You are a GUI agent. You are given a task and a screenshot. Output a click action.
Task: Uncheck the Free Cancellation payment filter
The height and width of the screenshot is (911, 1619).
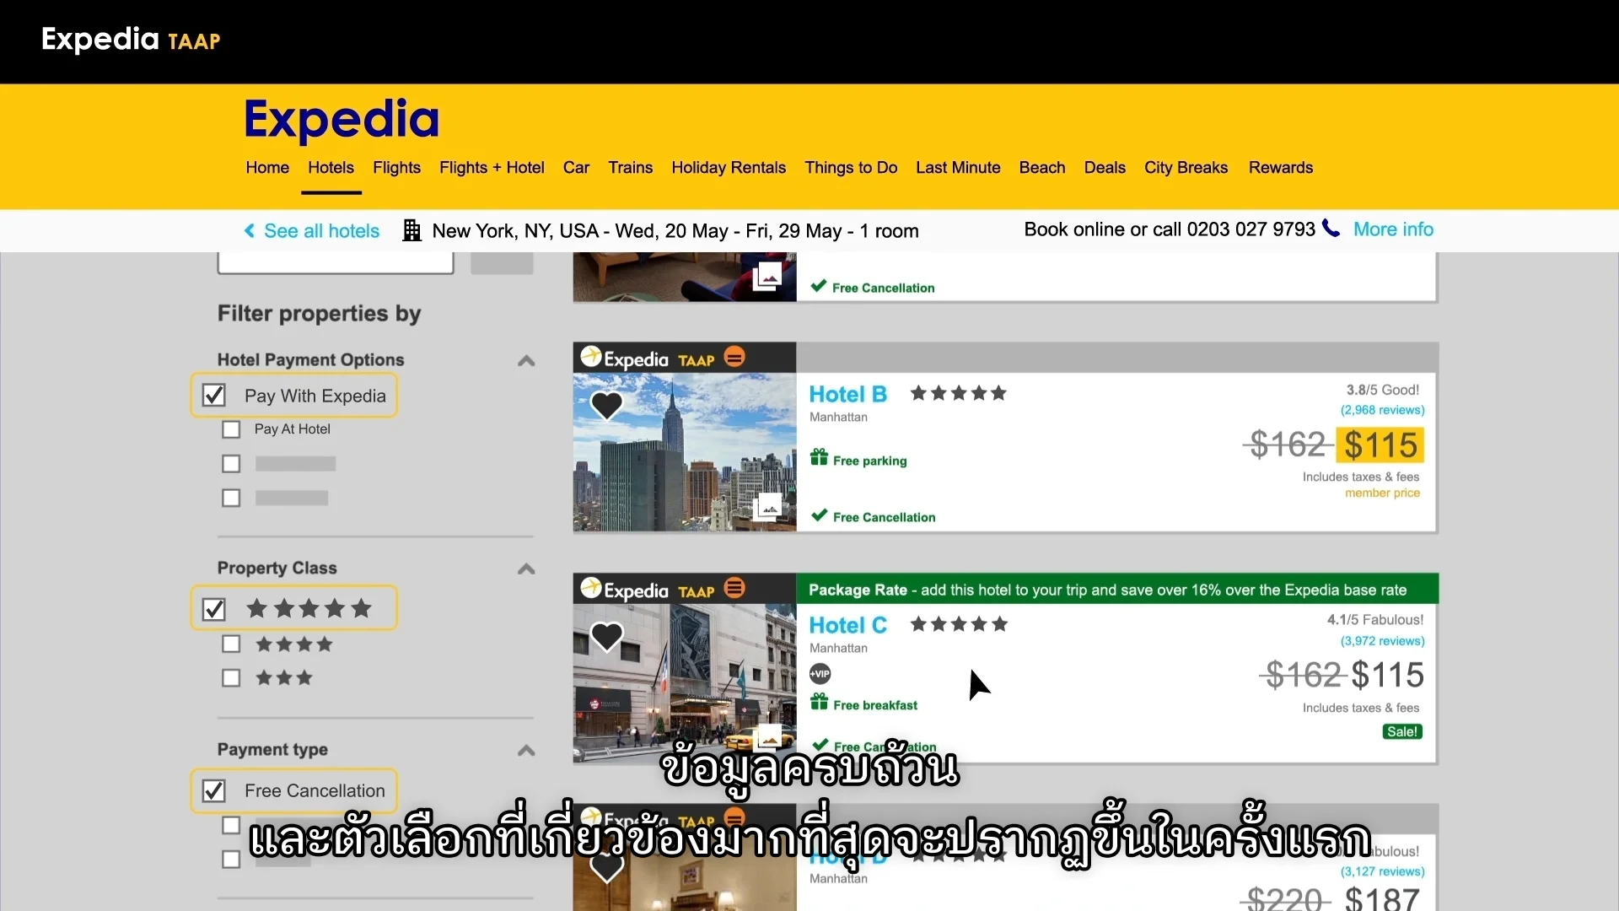click(x=213, y=790)
